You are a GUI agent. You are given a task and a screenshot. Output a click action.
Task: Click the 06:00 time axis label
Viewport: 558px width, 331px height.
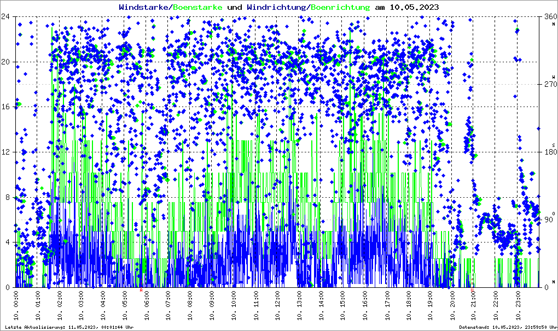click(x=146, y=305)
